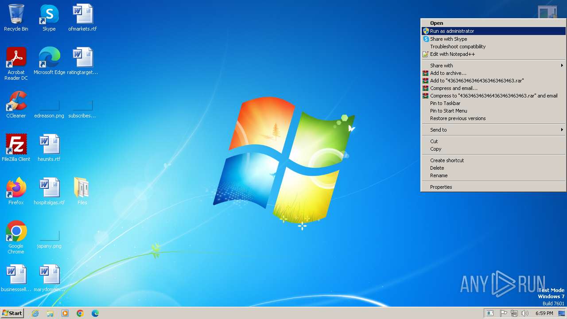567x319 pixels.
Task: Select Troubleshoot compatibility
Action: pyautogui.click(x=493, y=47)
